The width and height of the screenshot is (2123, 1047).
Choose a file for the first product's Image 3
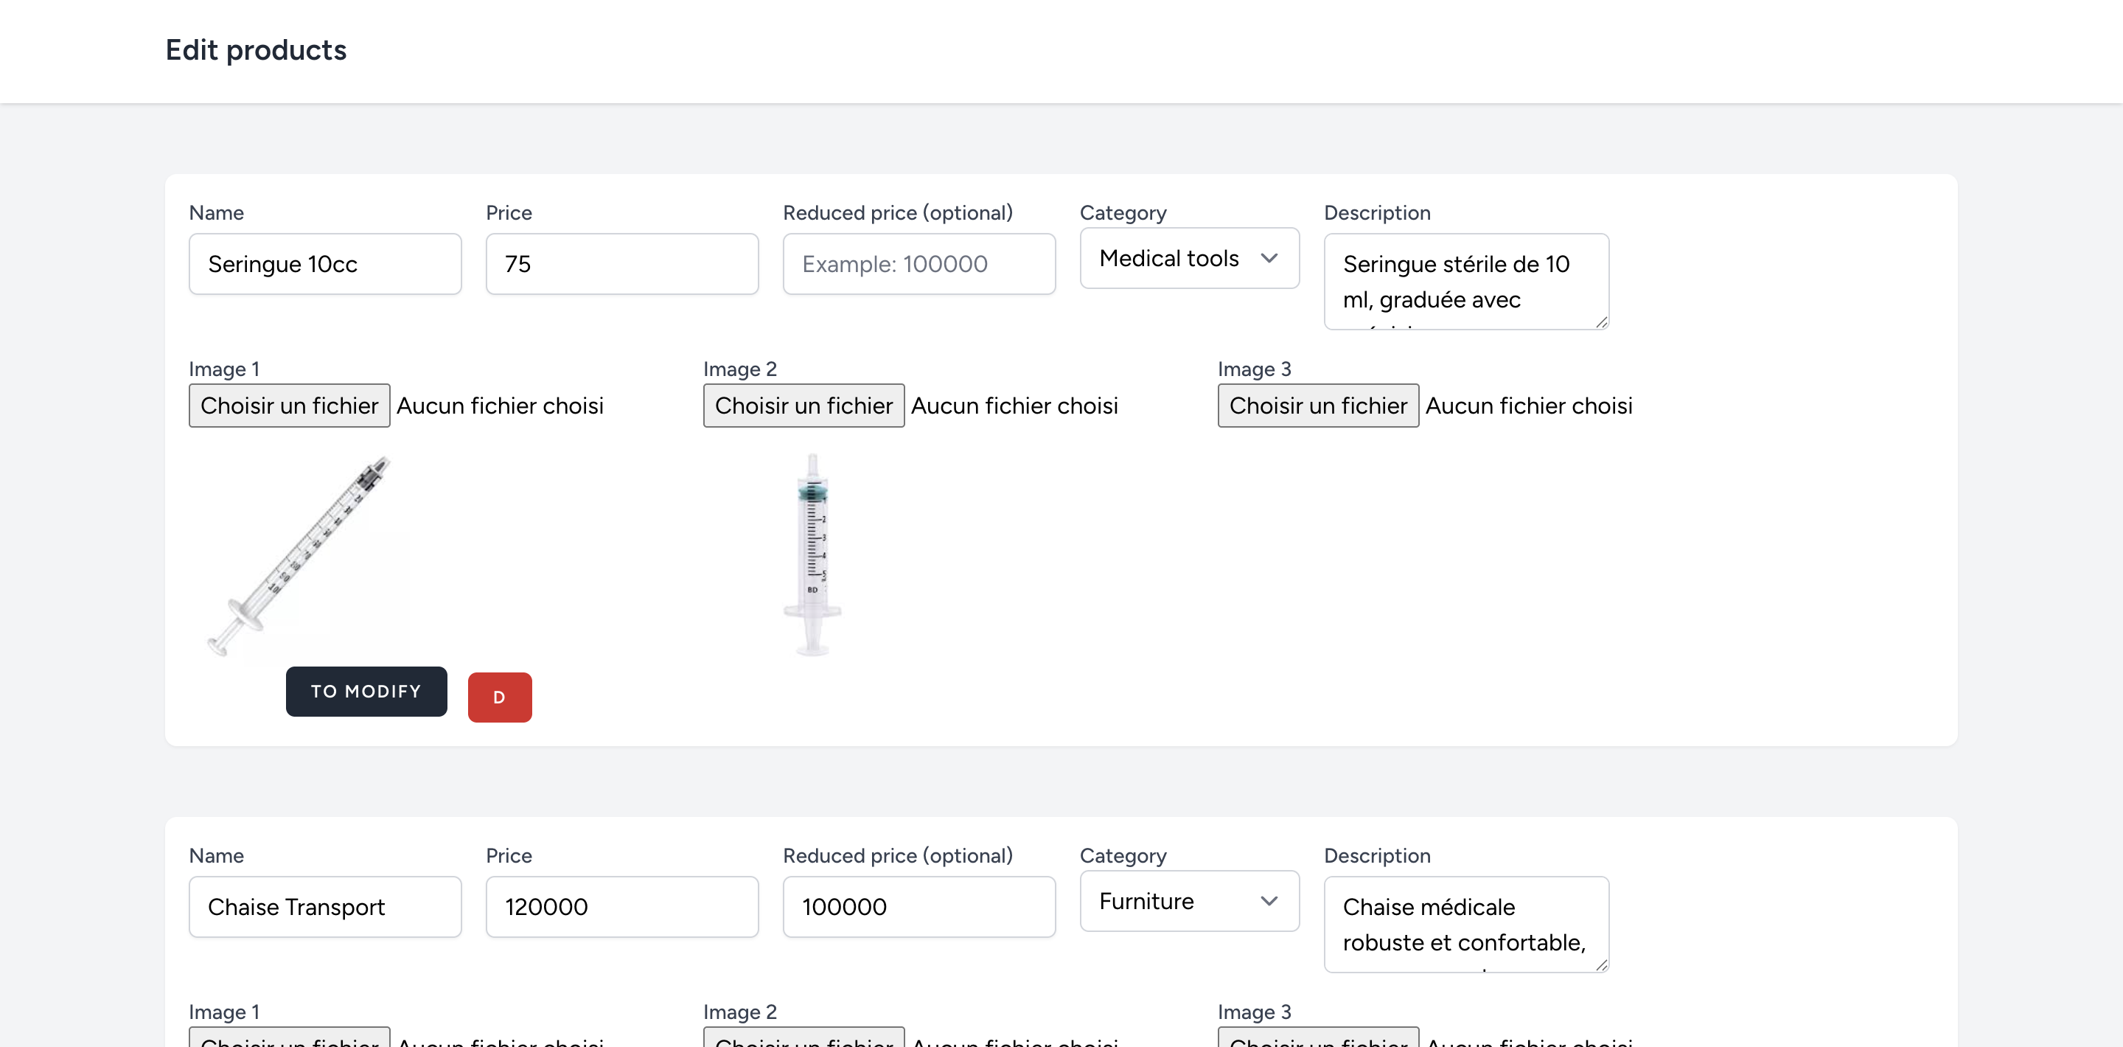tap(1317, 406)
